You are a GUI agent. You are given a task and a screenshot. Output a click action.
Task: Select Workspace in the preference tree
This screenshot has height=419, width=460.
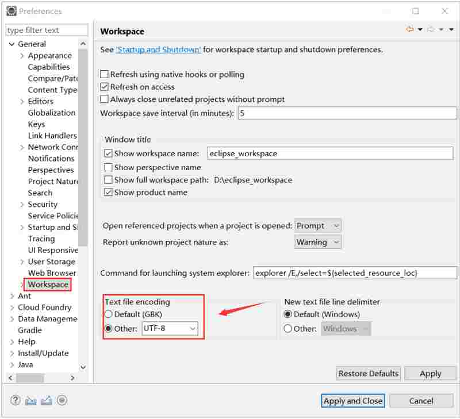(48, 285)
